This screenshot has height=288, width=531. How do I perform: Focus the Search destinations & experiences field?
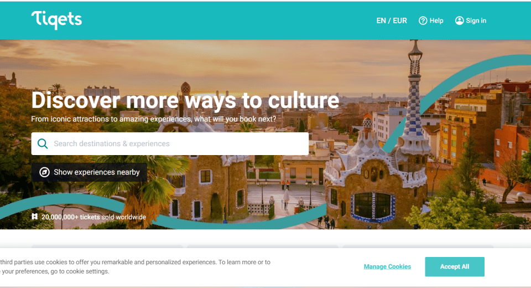(170, 143)
